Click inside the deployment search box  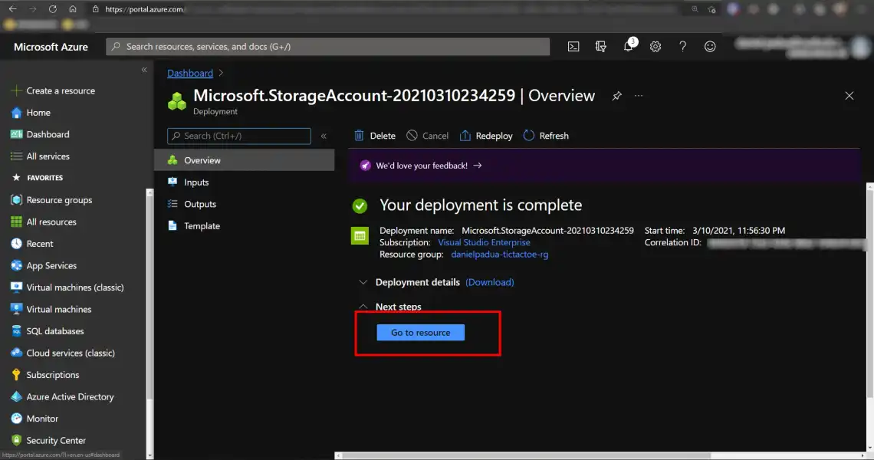tap(238, 135)
